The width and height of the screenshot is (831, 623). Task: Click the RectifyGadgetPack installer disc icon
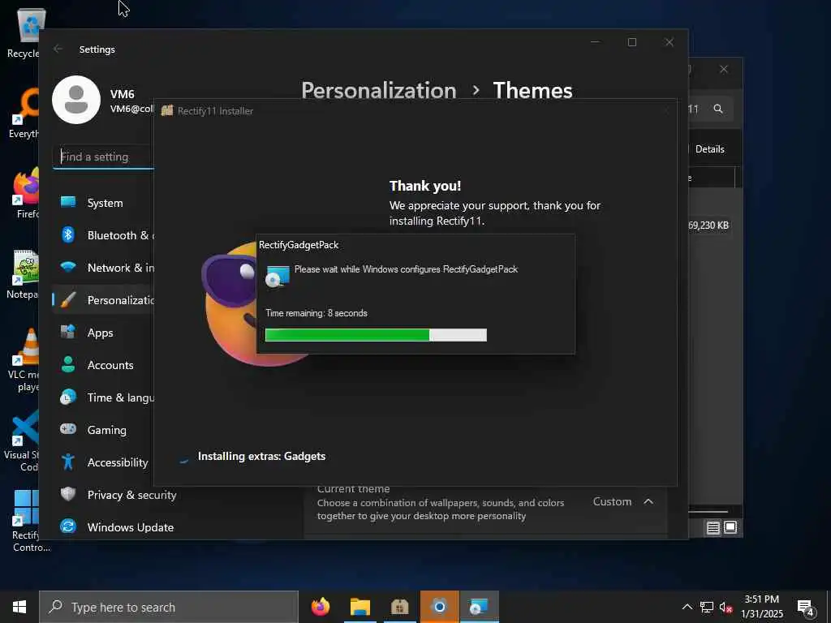(278, 277)
